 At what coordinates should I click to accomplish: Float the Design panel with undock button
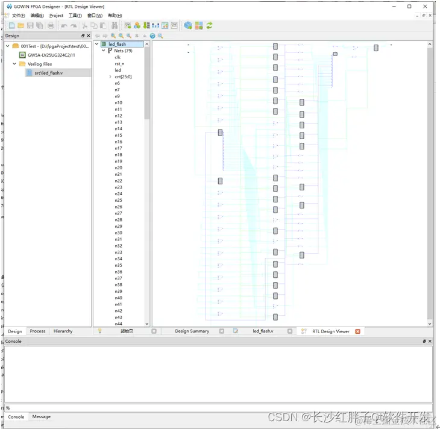pos(83,36)
